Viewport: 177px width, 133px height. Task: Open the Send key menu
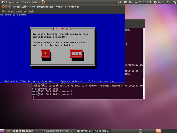pyautogui.click(x=21, y=11)
